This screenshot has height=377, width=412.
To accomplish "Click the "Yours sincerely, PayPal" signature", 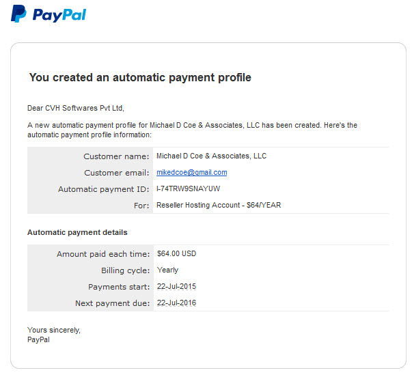I will coord(54,335).
